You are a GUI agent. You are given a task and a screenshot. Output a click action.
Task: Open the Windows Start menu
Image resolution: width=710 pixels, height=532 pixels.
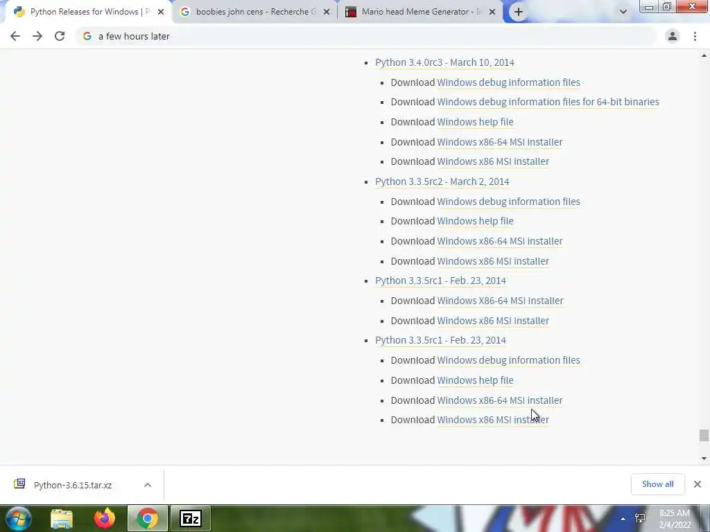(x=19, y=518)
